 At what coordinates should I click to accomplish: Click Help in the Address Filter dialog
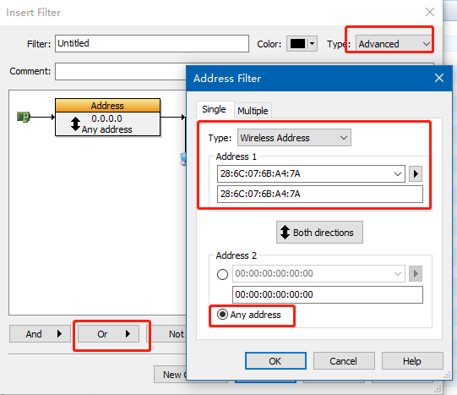[x=412, y=361]
